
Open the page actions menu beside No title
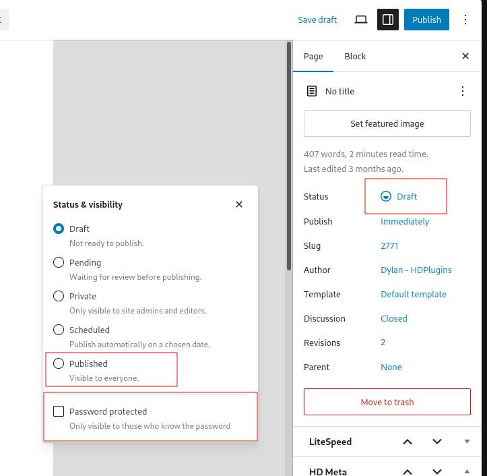[463, 91]
